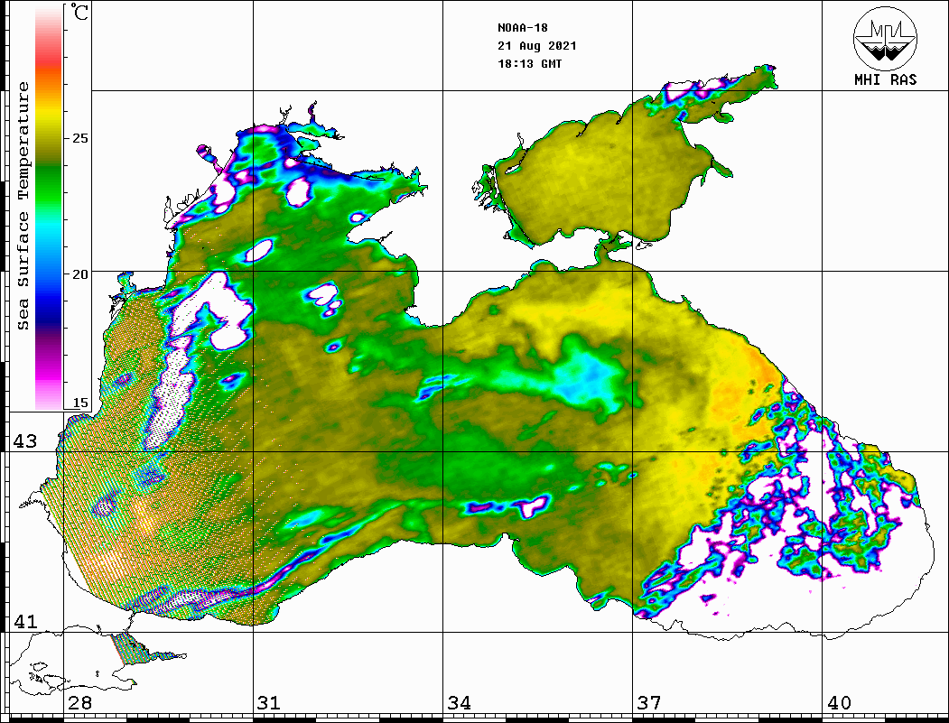Click the longitude label '31'
Image resolution: width=949 pixels, height=723 pixels.
pos(269,703)
